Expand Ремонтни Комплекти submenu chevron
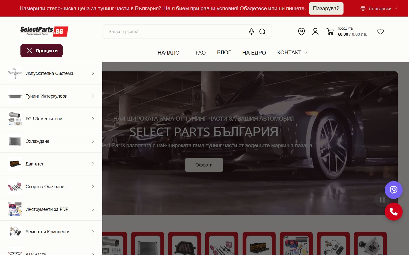 [x=93, y=232]
